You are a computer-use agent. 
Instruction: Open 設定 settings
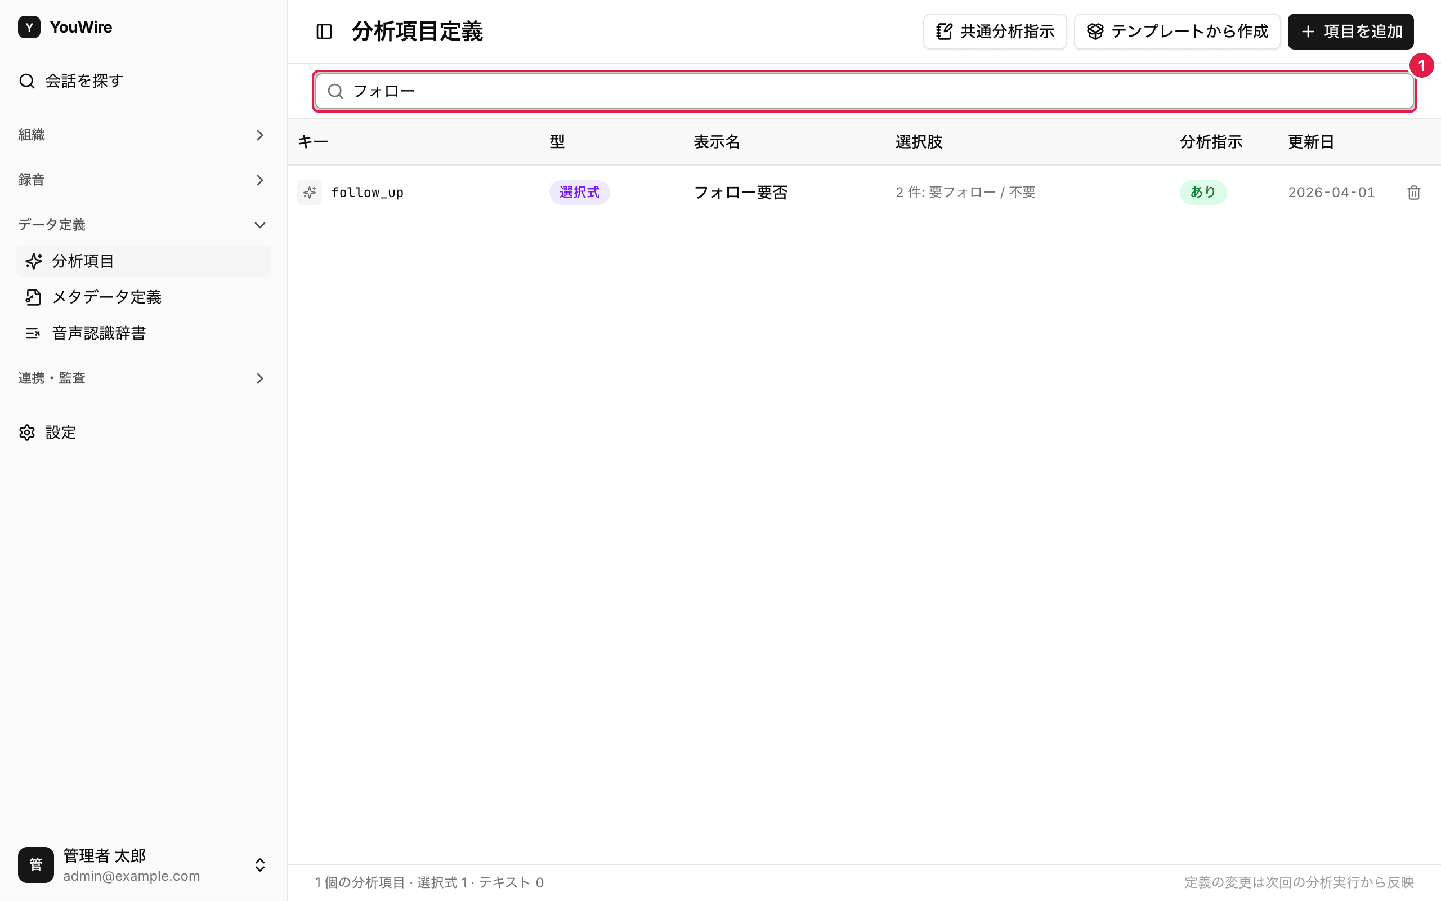(143, 432)
